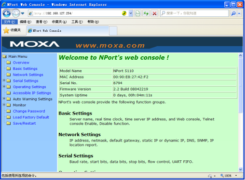
Task: Click the Accessible IP Settings folder icon
Action: (x=9, y=93)
